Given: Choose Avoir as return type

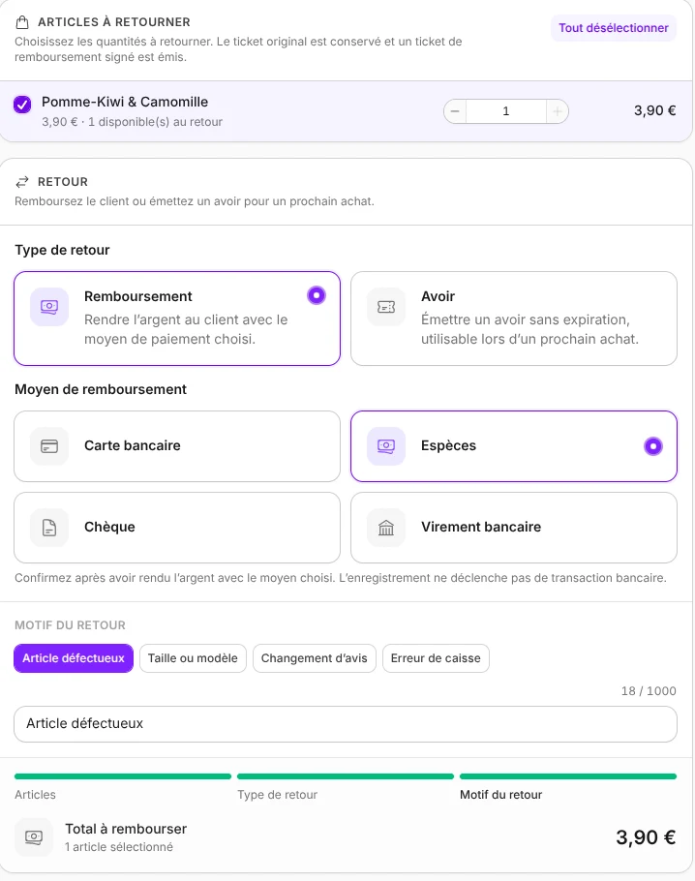Looking at the screenshot, I should pos(514,319).
